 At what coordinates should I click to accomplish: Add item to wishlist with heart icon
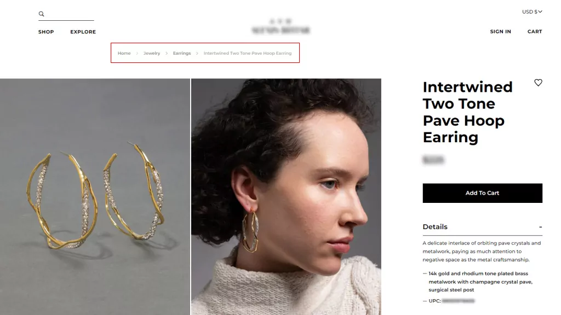pos(538,83)
